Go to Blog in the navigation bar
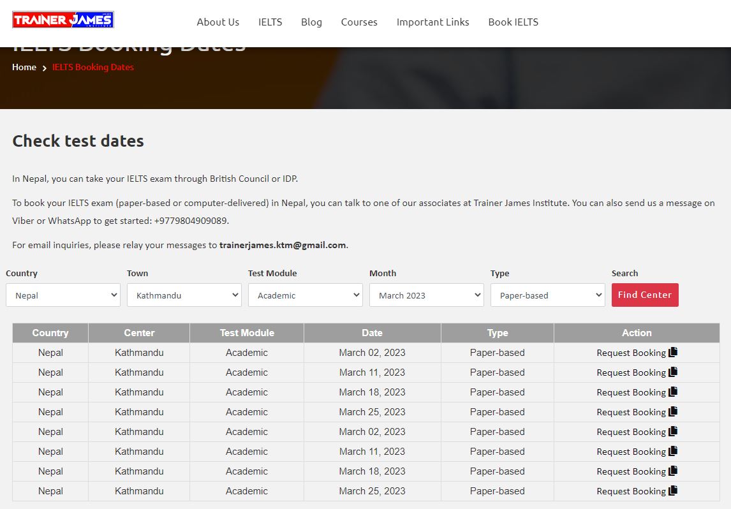 pos(311,22)
